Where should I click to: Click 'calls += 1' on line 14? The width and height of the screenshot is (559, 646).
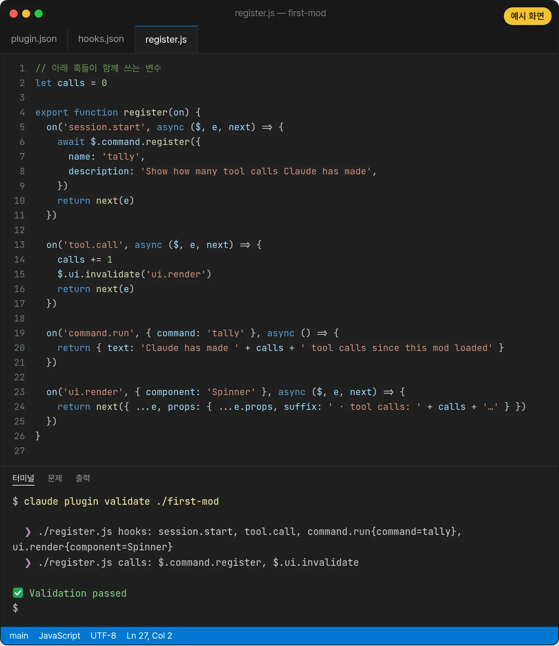pyautogui.click(x=85, y=260)
